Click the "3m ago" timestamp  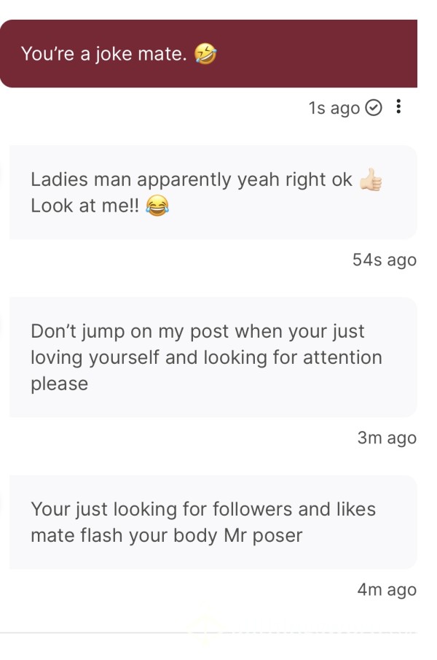click(x=387, y=438)
